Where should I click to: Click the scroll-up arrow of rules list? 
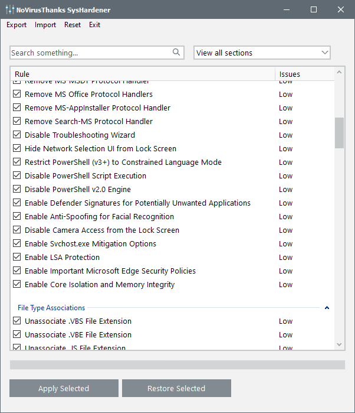pos(339,73)
